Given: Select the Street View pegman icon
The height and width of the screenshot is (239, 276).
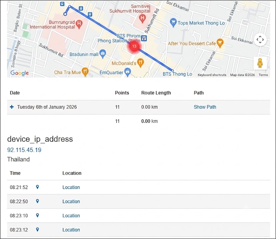Looking at the screenshot, I should [260, 63].
